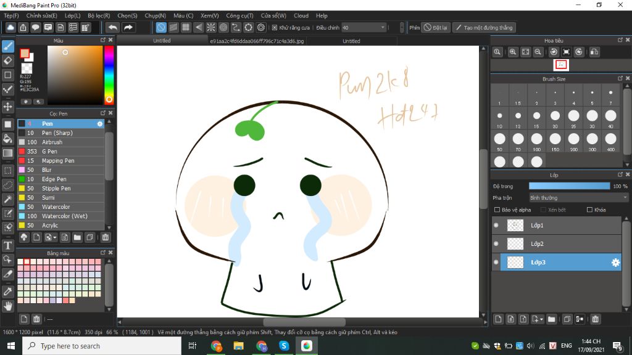Select the Watercolor (Wet) brush
Screen dimensions: 632x355
61,216
